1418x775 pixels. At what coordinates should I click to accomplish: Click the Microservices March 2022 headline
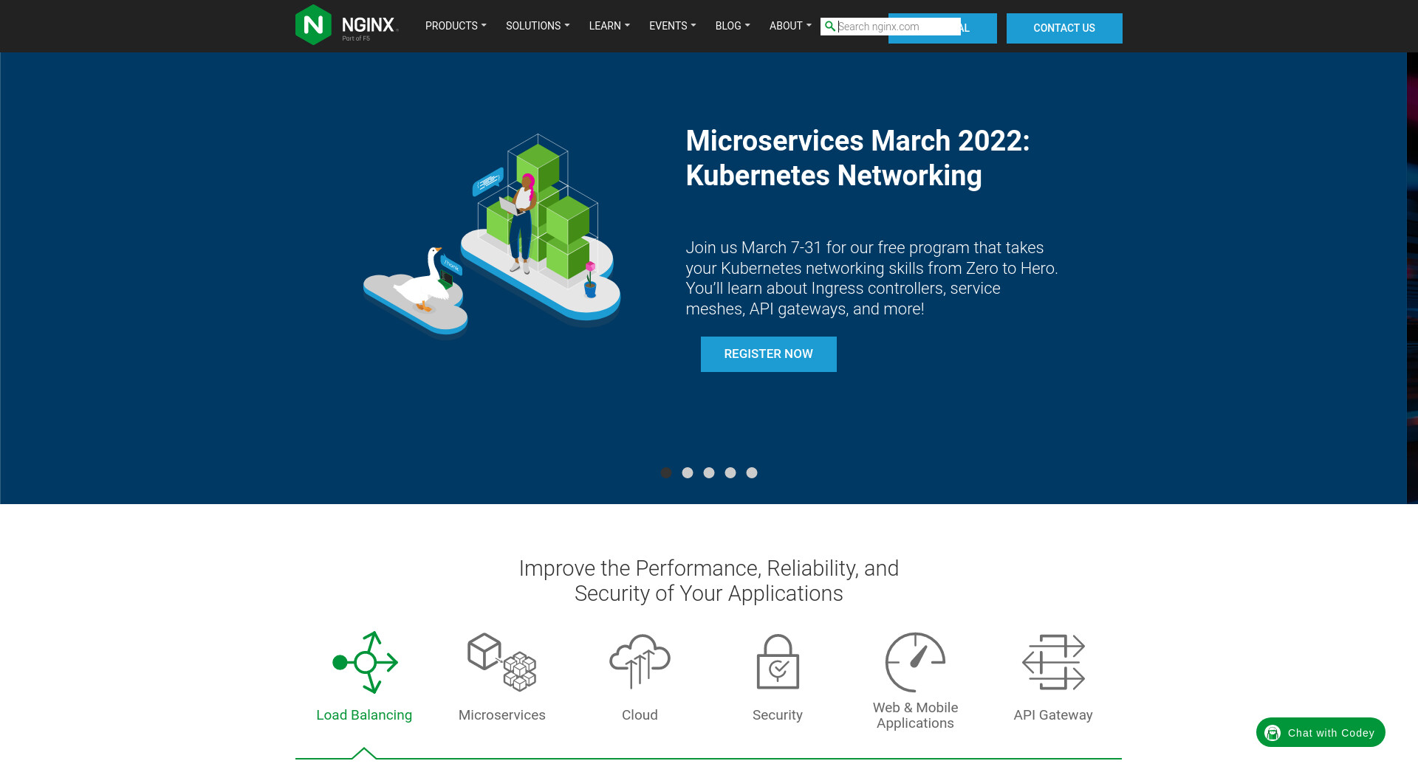pyautogui.click(x=857, y=158)
